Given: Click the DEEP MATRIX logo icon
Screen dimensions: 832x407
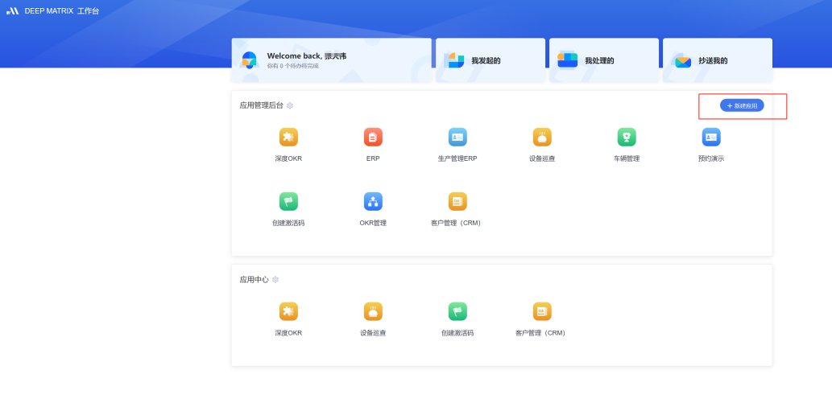Looking at the screenshot, I should [13, 10].
